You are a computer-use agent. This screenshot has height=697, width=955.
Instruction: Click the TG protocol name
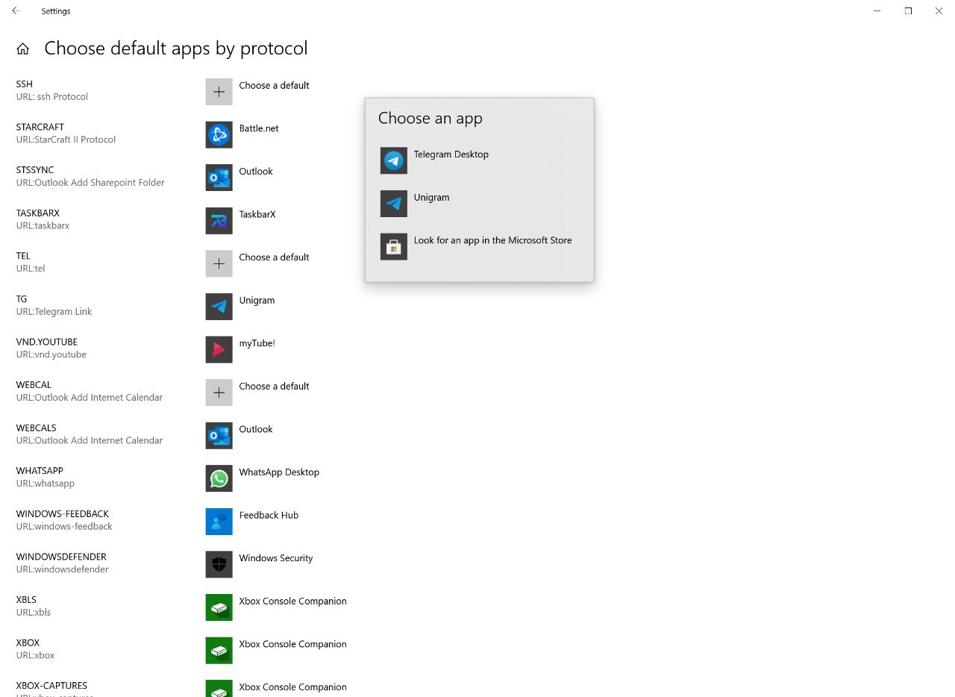pyautogui.click(x=22, y=299)
